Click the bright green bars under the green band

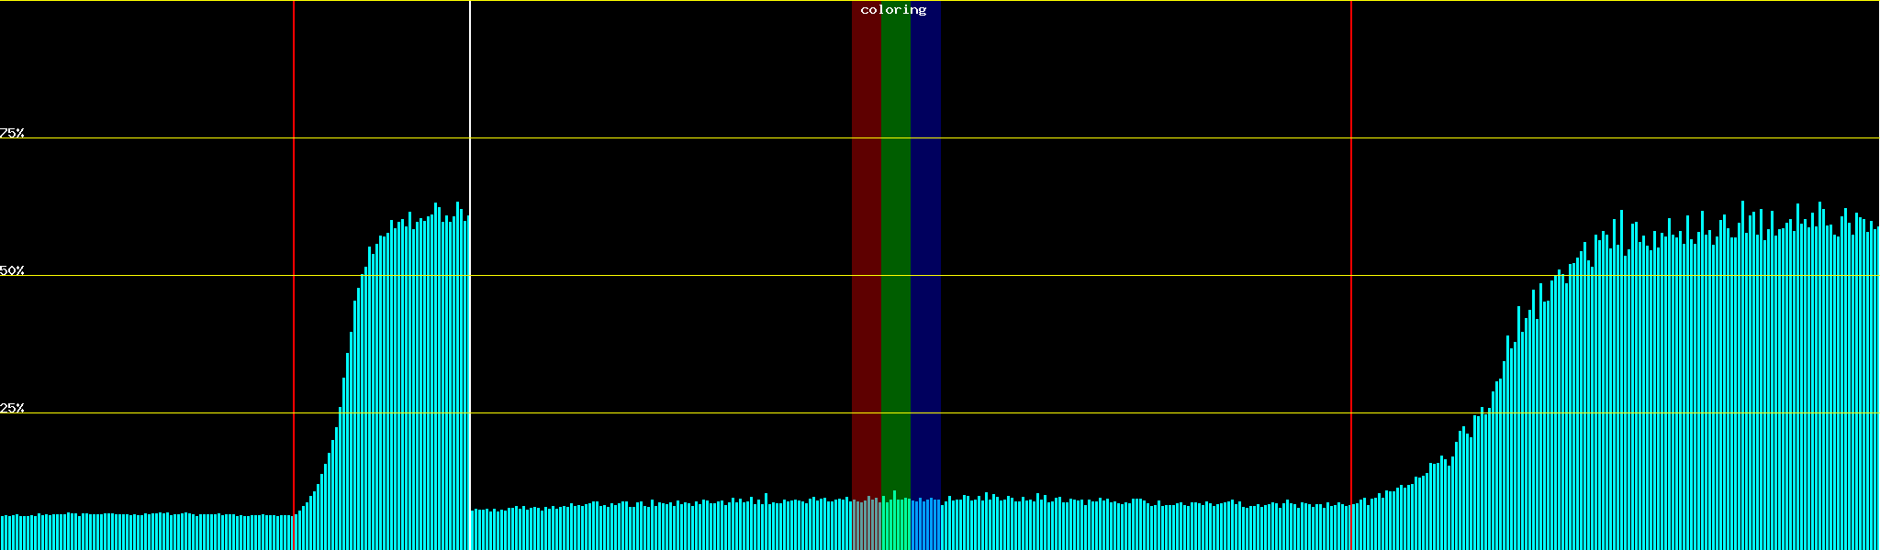pos(895,526)
